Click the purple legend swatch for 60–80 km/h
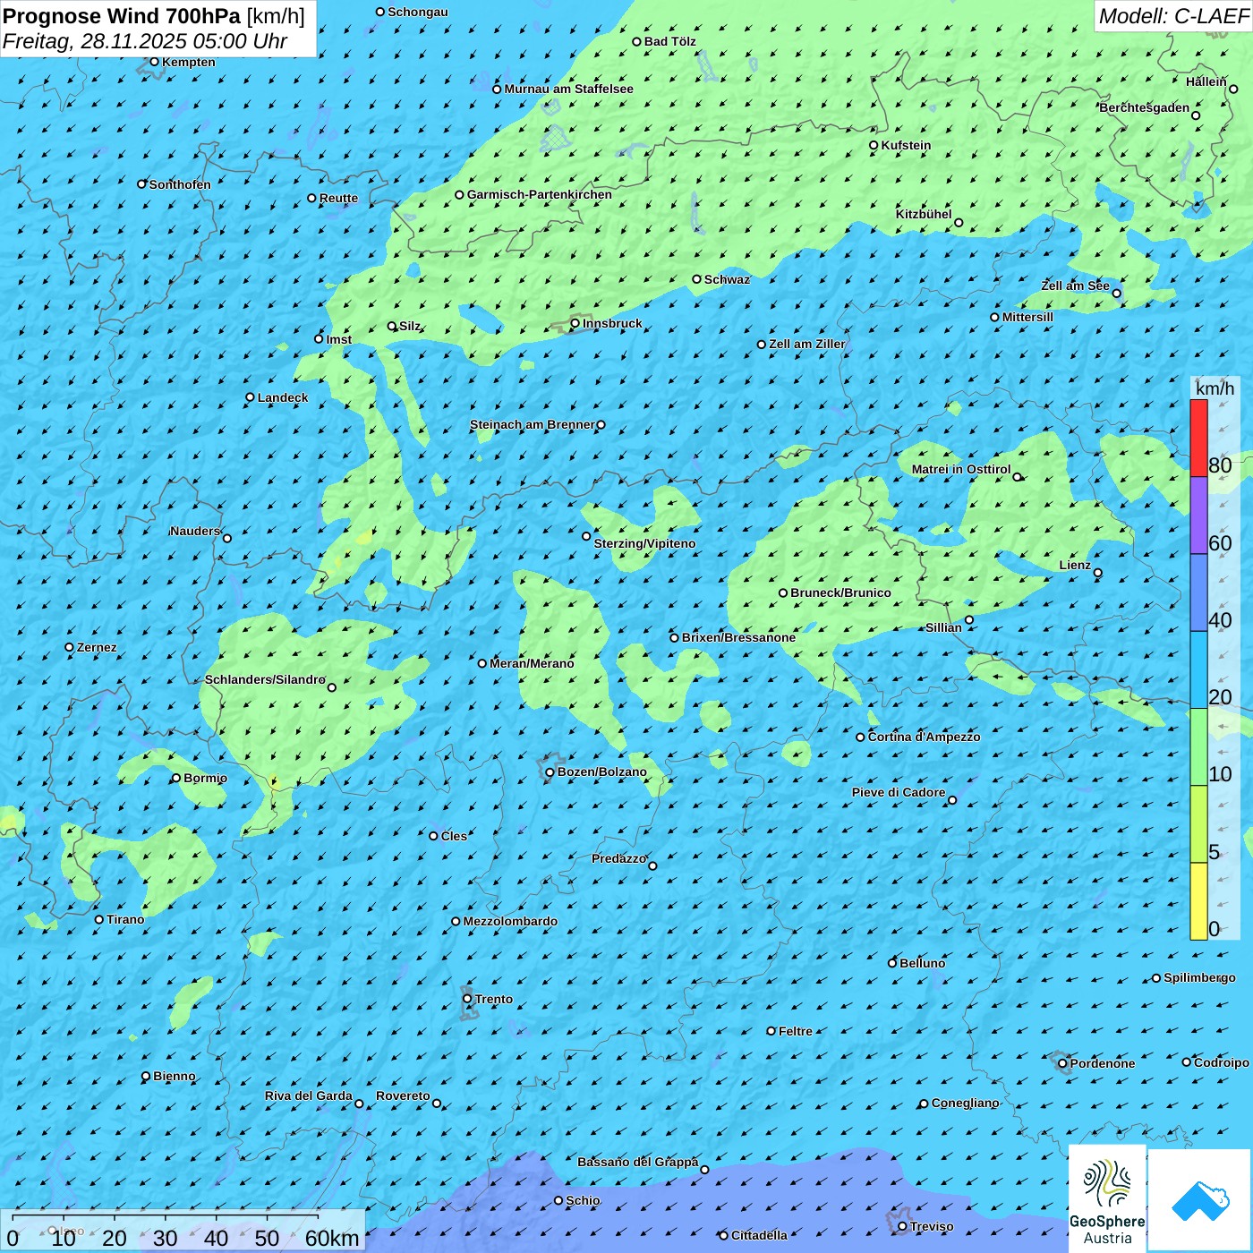 tap(1198, 516)
